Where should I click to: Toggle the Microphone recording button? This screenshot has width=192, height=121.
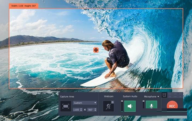tap(151, 106)
